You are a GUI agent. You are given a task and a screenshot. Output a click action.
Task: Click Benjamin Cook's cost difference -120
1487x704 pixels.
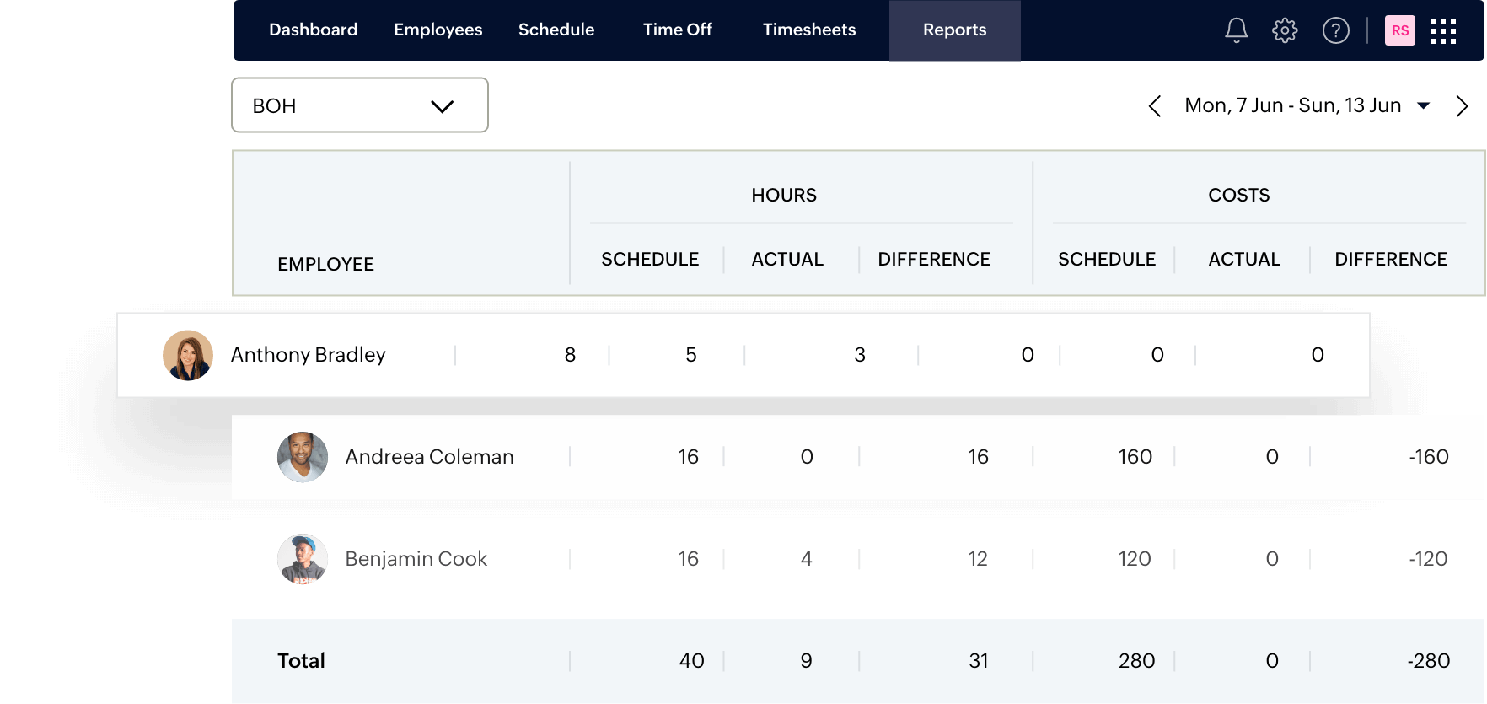coord(1428,559)
